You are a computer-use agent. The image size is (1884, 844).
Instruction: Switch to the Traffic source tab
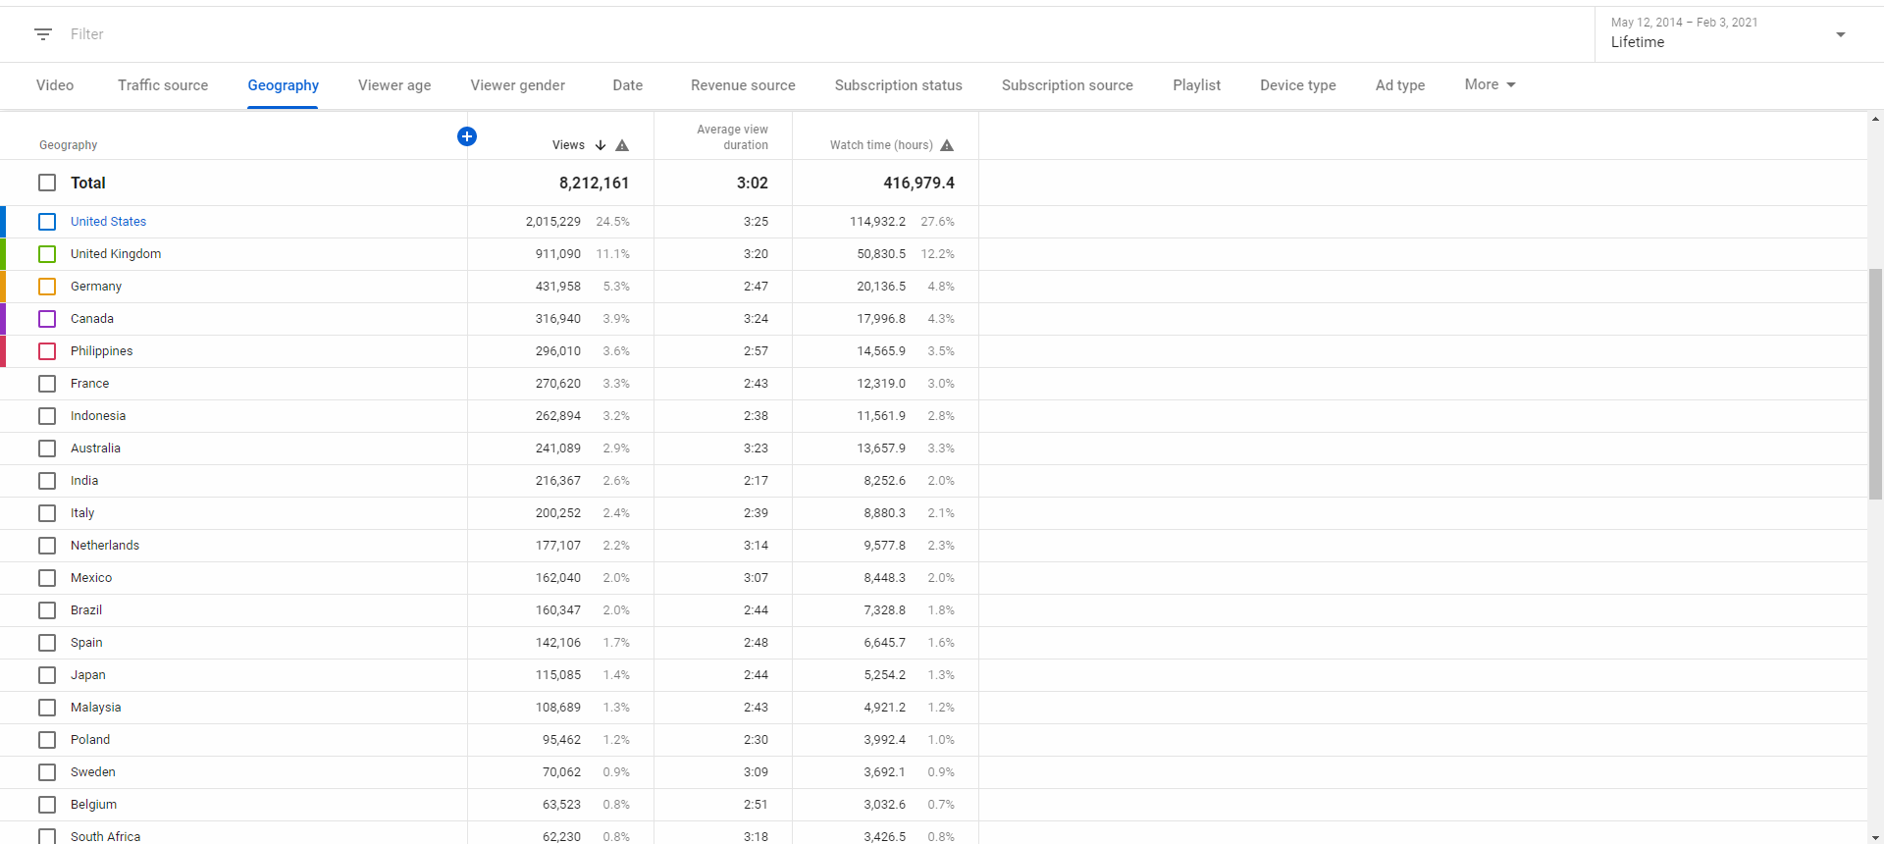point(163,85)
